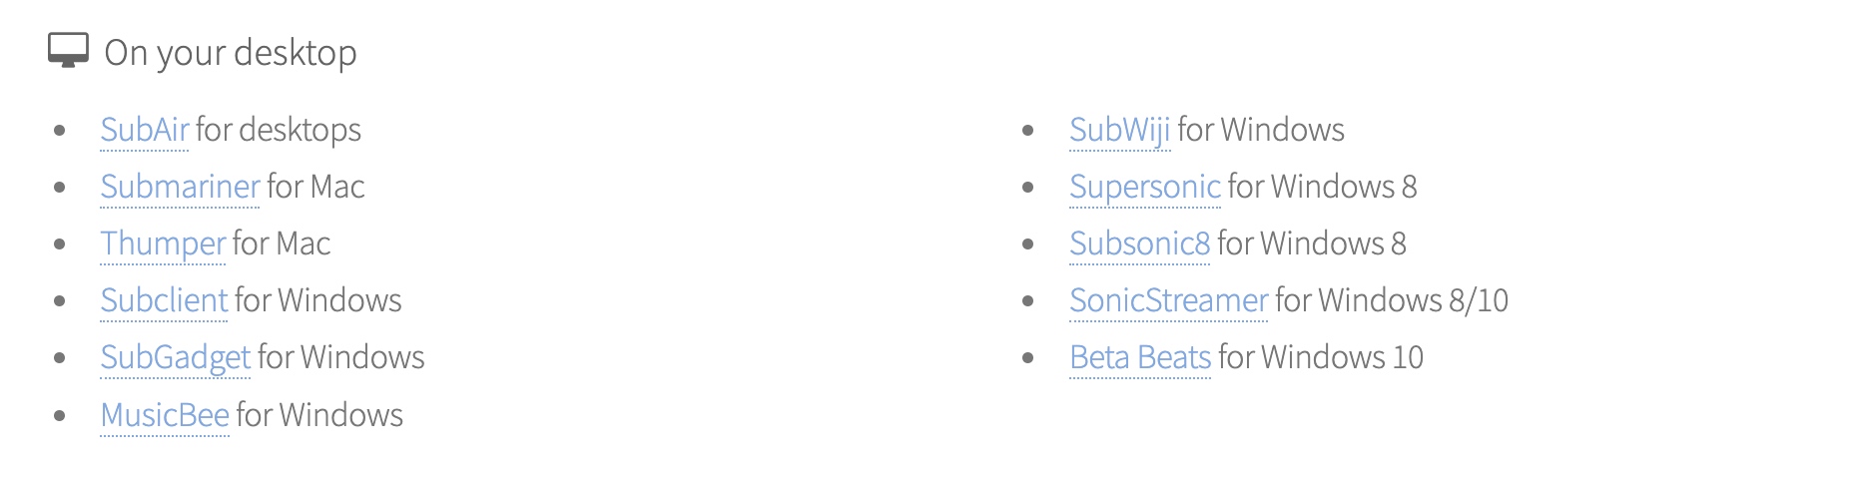Open the SubAir link
1853x479 pixels.
point(145,130)
